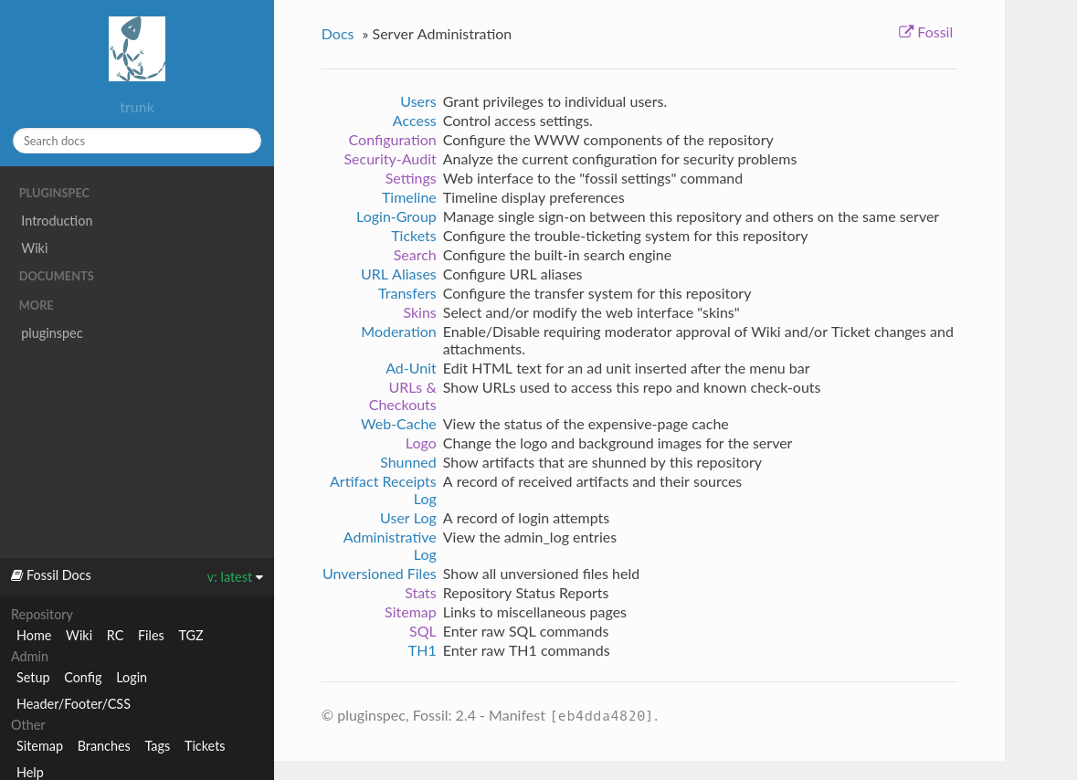Open Introduction in the sidebar

(x=57, y=221)
